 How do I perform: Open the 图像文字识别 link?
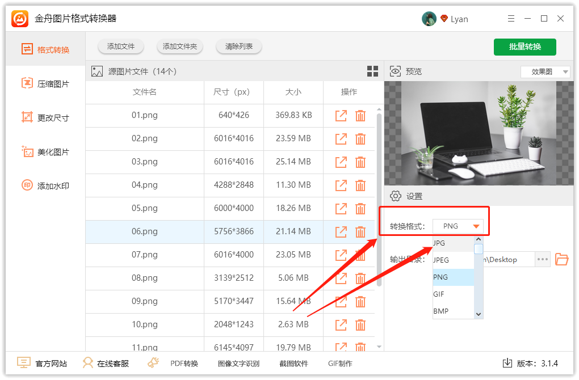[238, 364]
